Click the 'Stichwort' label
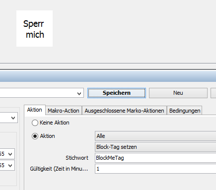216x190 pixels. (x=77, y=158)
